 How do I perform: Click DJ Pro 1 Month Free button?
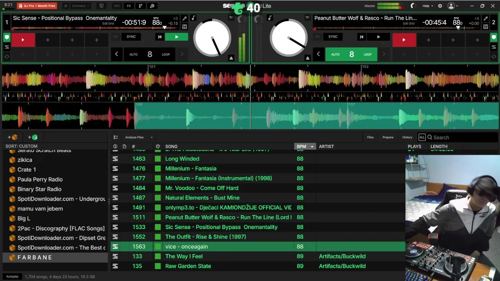(x=37, y=6)
